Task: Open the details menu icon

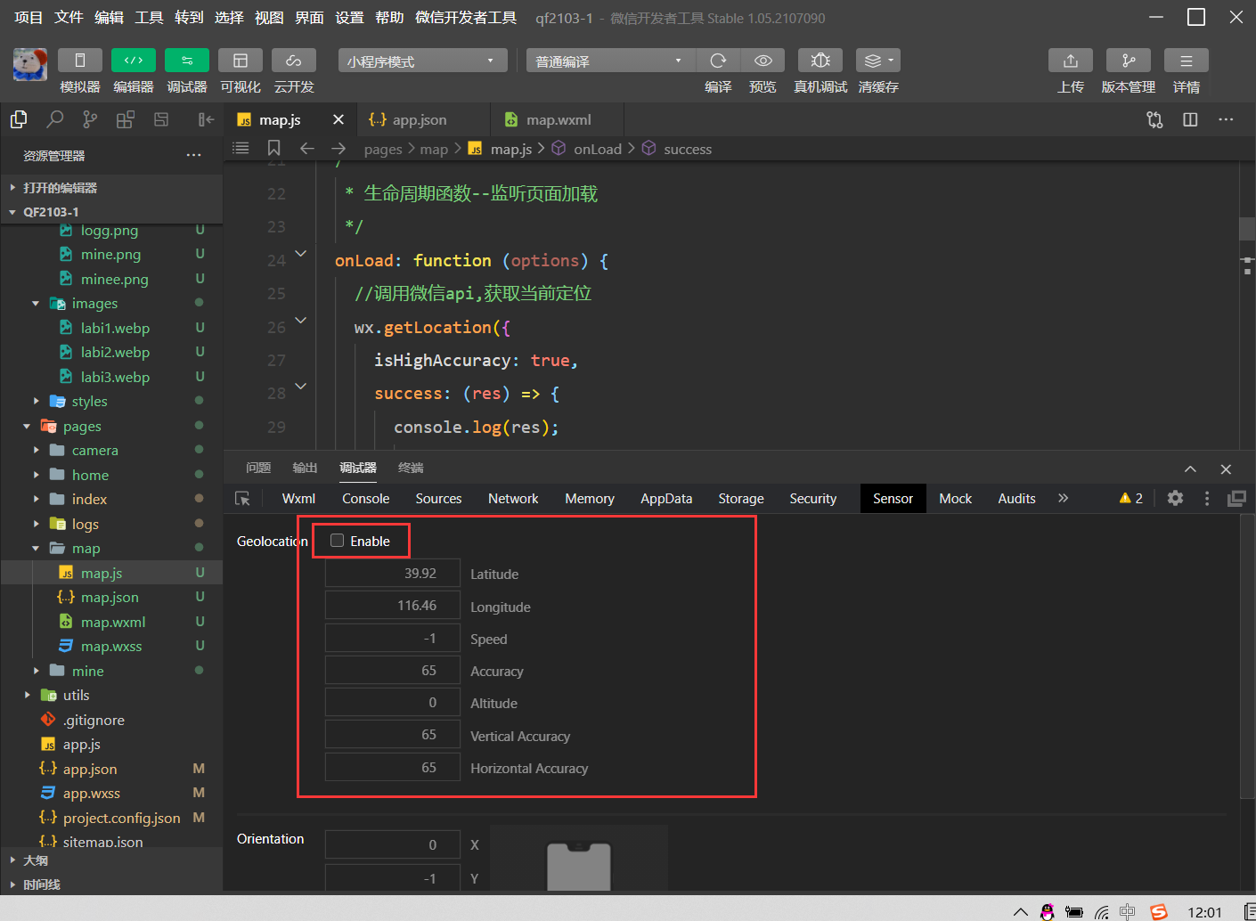Action: [x=1187, y=61]
